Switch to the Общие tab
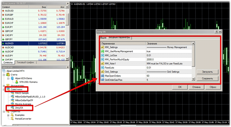This screenshot has height=127, width=231. click(x=102, y=38)
